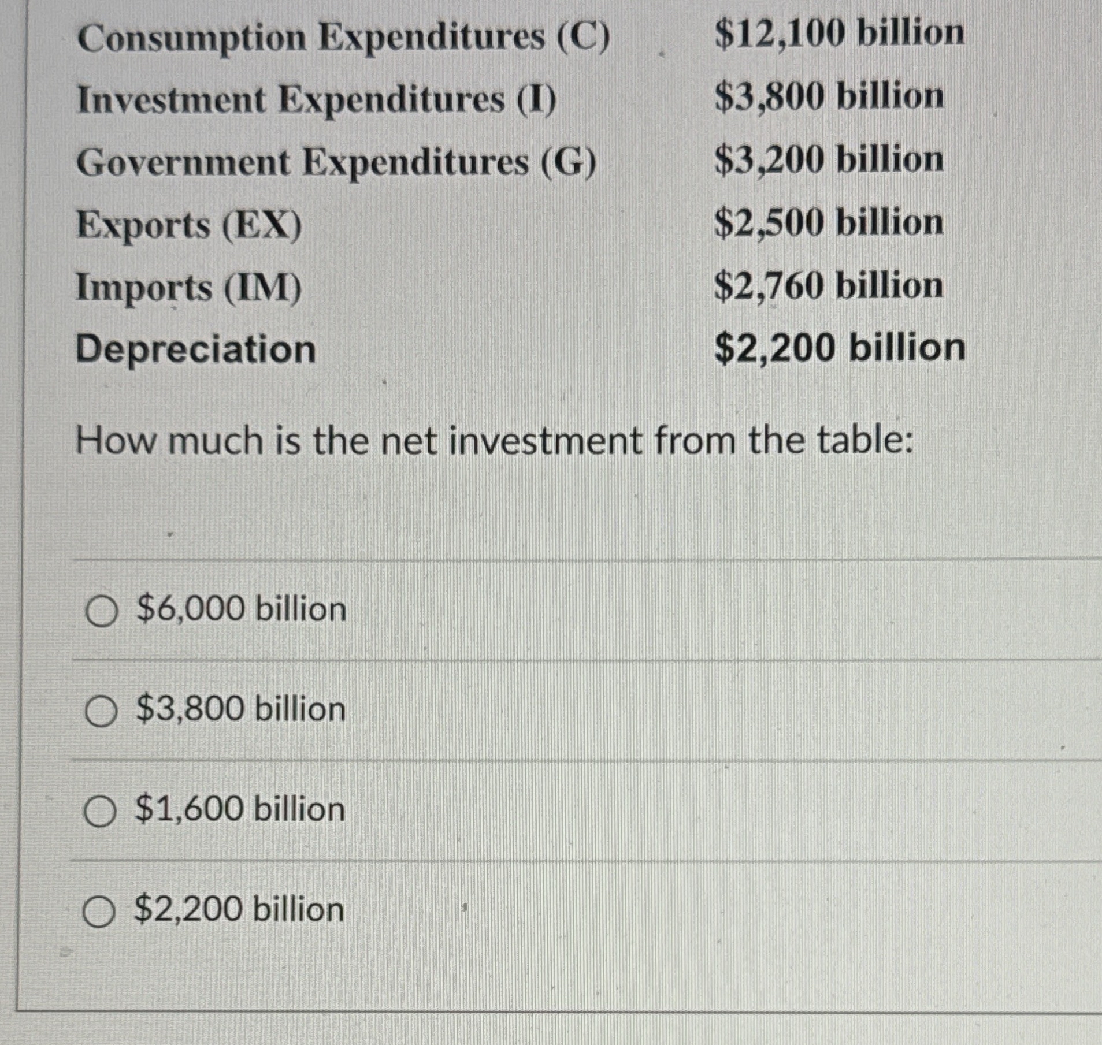
Task: Select the $1,600 billion radio button
Action: click(101, 811)
